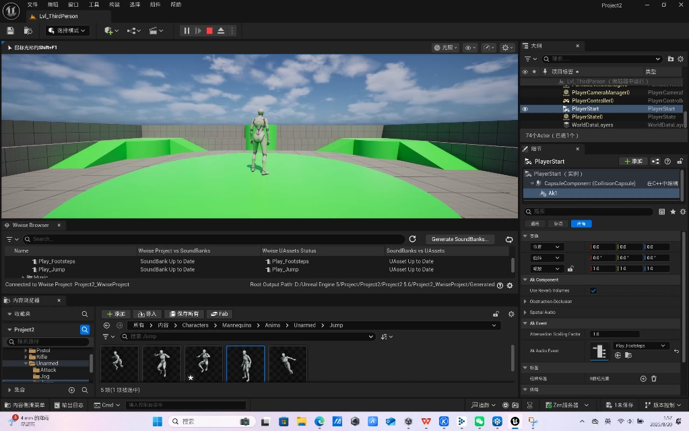Open the outliner settings gear
This screenshot has width=689, height=431.
pos(681,59)
